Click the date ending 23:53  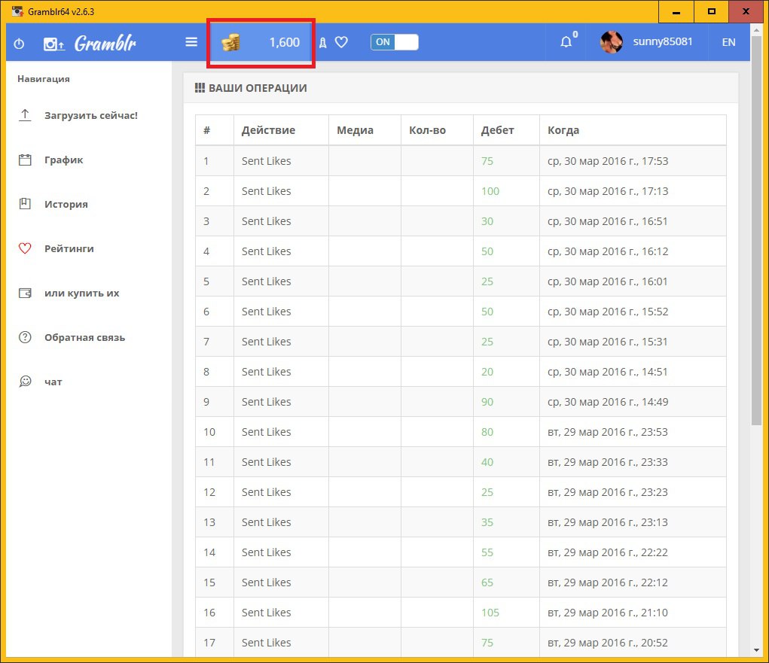(x=608, y=432)
